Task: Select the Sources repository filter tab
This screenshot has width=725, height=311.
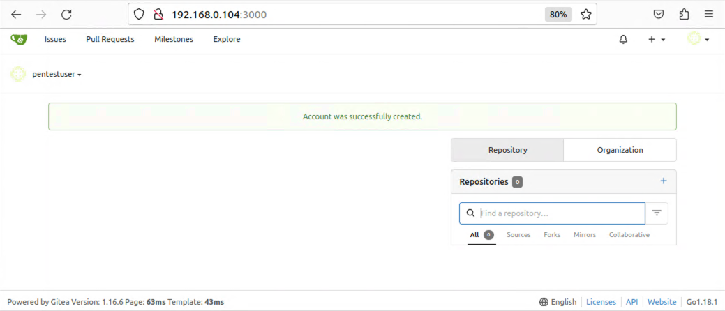Action: point(518,235)
